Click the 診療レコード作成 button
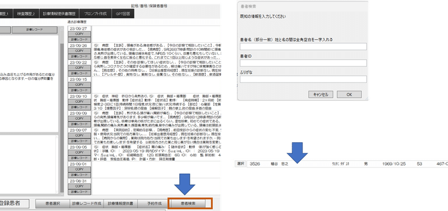 point(87,204)
